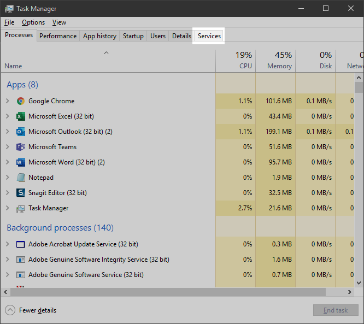
Task: Click the vertical scrollbar thumb
Action: click(359, 87)
